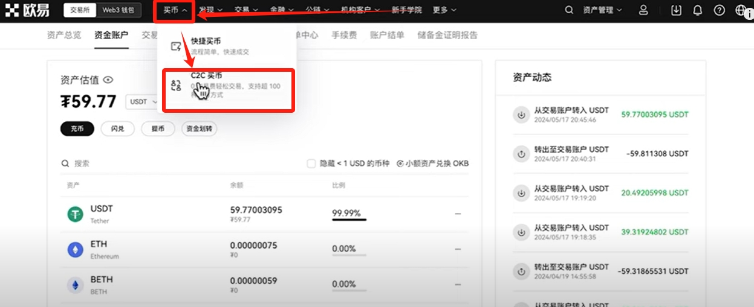Screen dimensions: 754x307
Task: Click the download app icon
Action: pyautogui.click(x=677, y=10)
